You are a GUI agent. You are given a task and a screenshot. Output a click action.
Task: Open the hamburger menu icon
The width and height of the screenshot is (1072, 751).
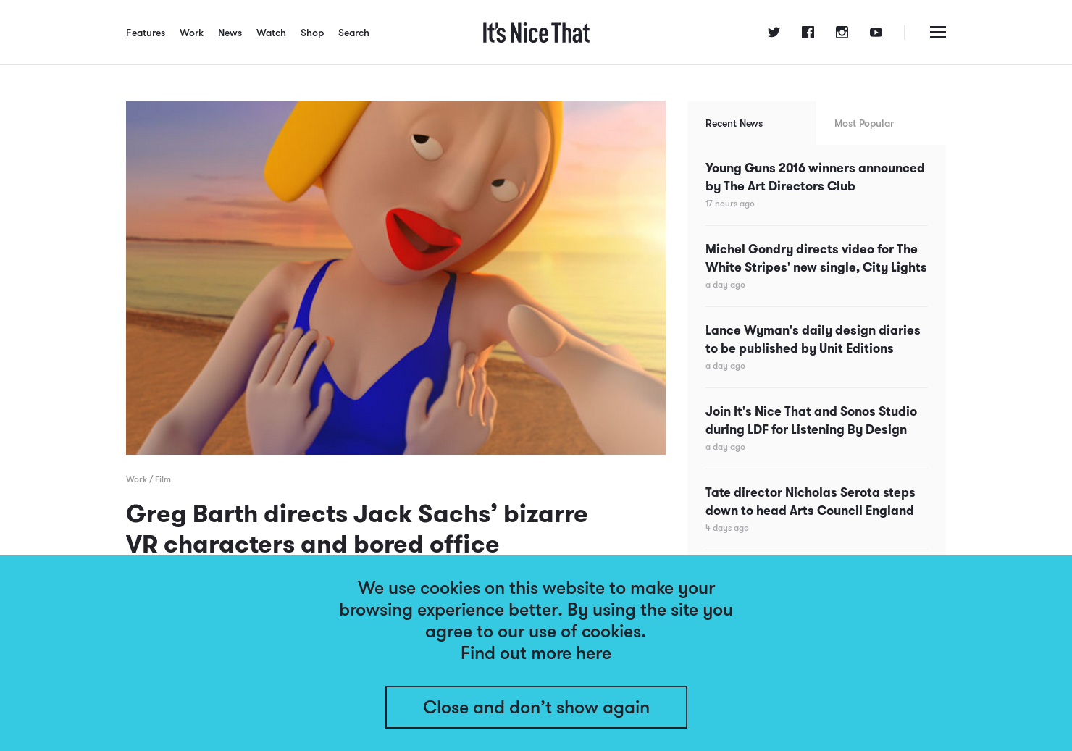tap(938, 33)
